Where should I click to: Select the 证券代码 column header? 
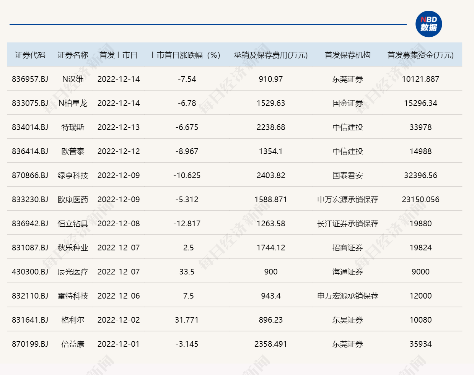(x=30, y=55)
